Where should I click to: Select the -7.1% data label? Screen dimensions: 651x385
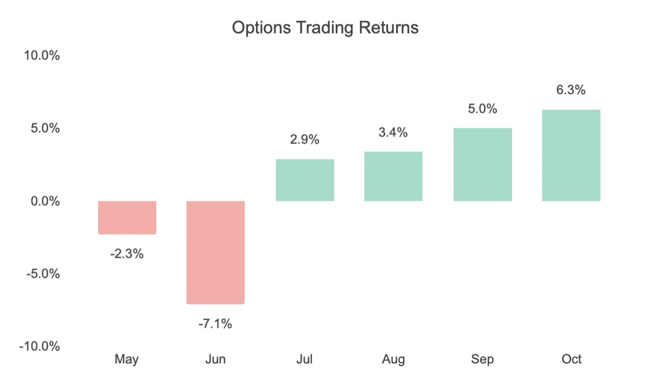click(x=216, y=324)
